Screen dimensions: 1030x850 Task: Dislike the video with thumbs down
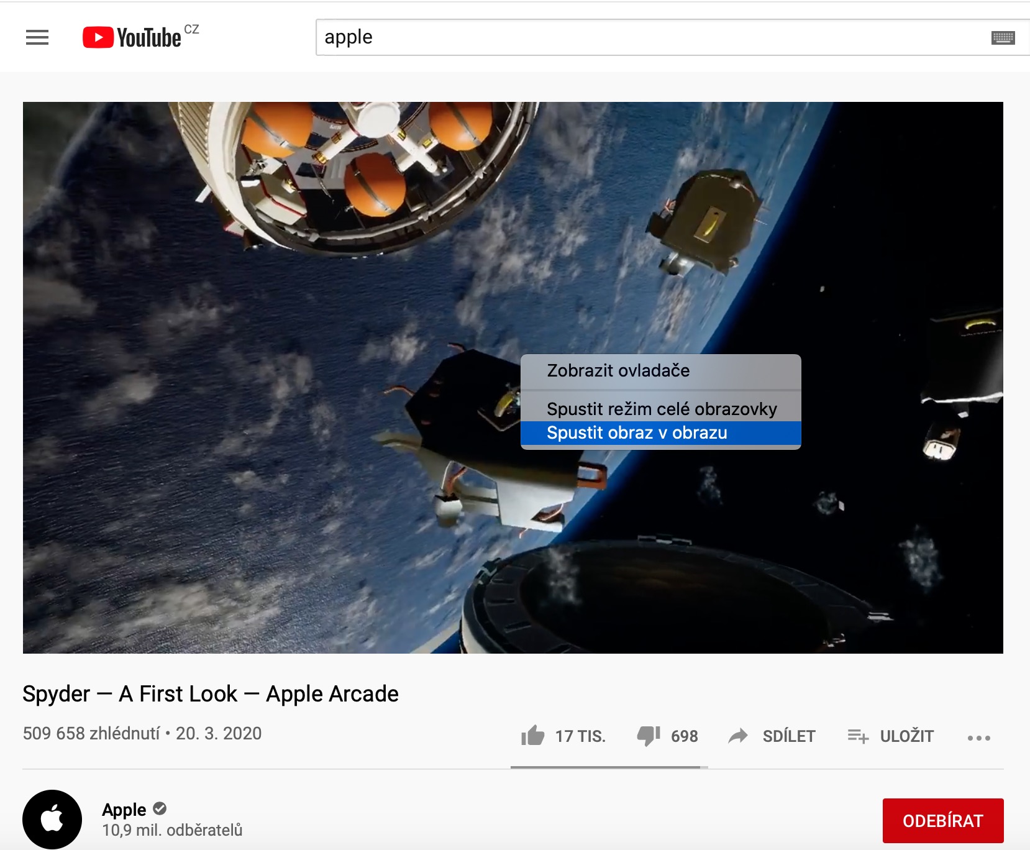[x=648, y=736]
